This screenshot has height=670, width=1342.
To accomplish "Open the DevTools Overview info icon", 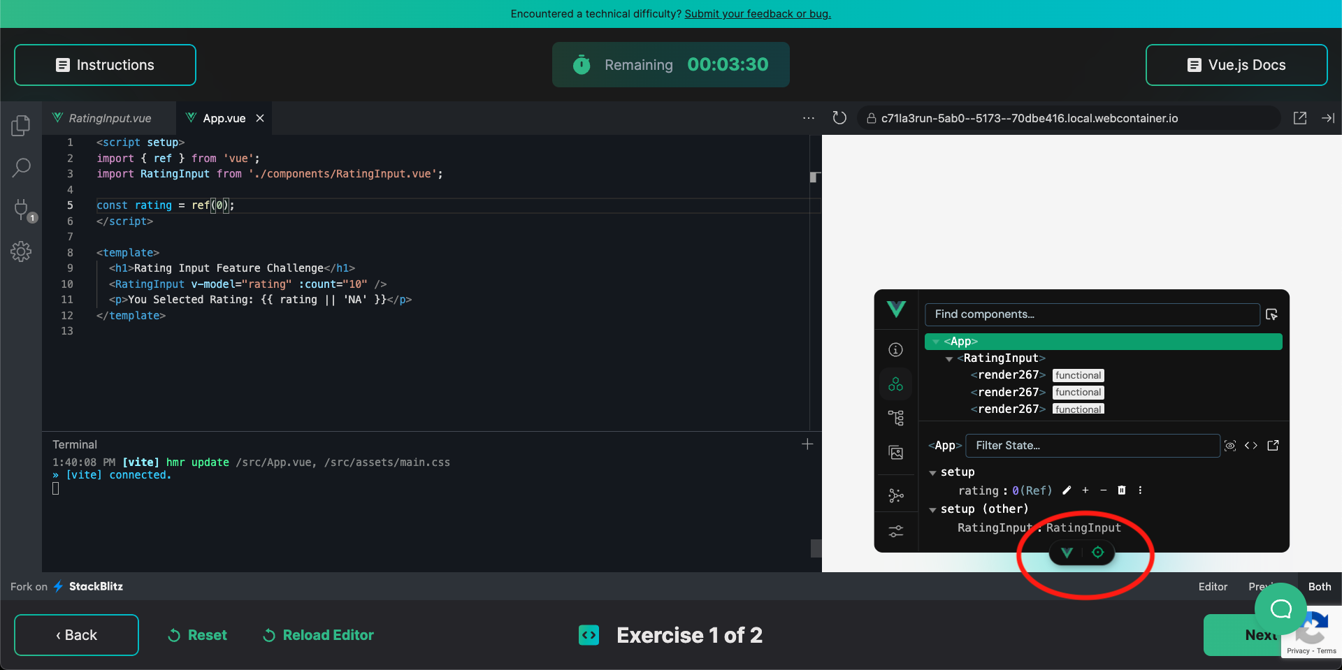I will pos(896,350).
